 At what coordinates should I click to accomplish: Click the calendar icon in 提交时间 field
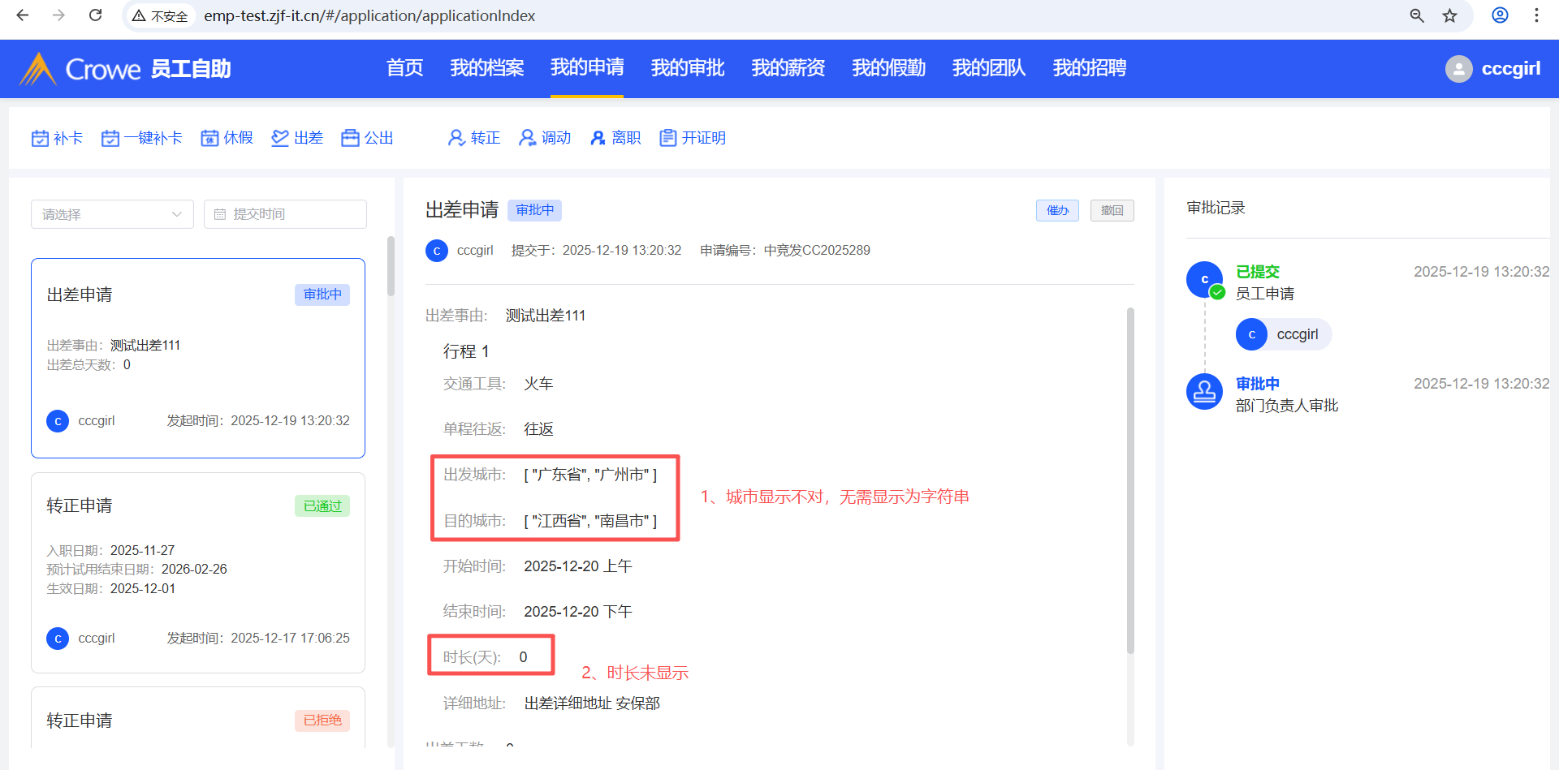(x=220, y=214)
